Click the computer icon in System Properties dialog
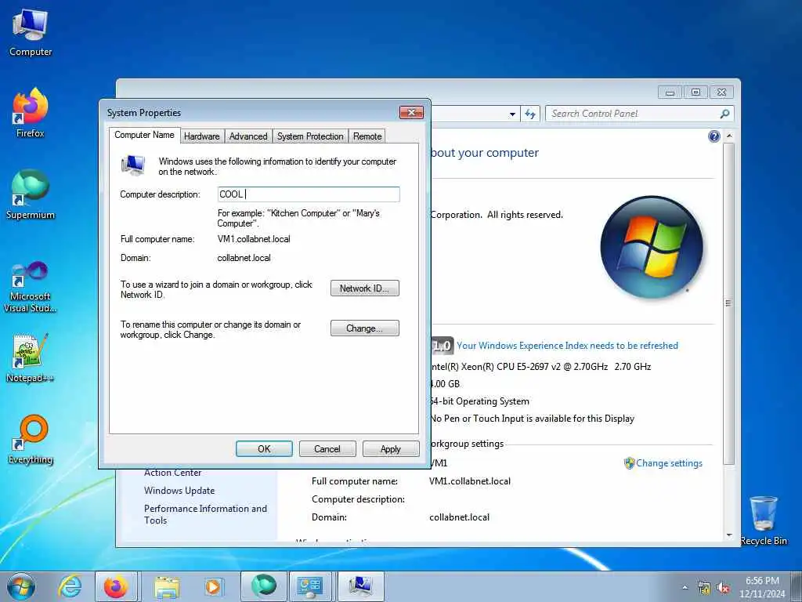This screenshot has width=802, height=602. (x=133, y=165)
